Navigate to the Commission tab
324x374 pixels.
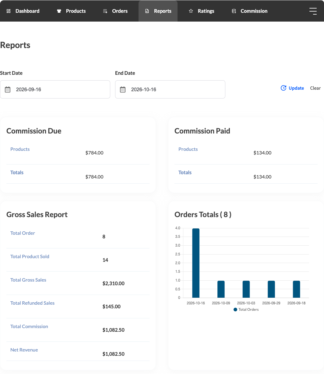coord(249,11)
